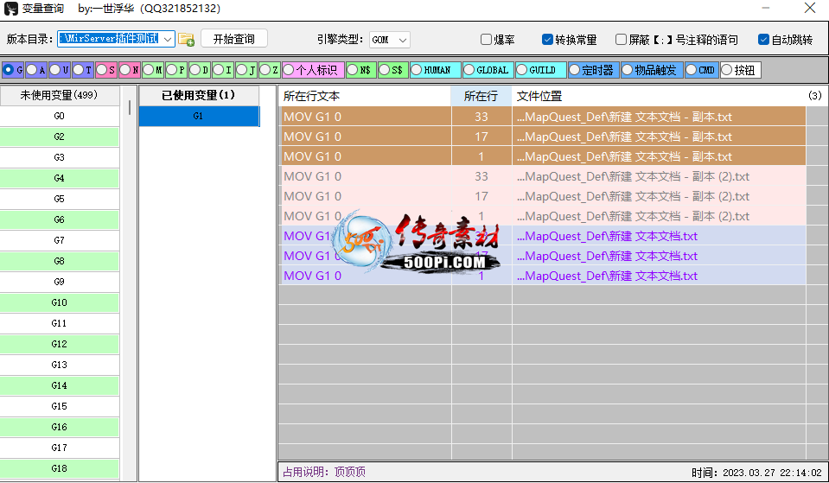829x483 pixels.
Task: Select the M variable radio button
Action: [148, 70]
